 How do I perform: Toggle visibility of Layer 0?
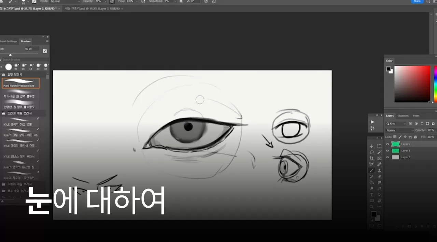click(x=387, y=157)
